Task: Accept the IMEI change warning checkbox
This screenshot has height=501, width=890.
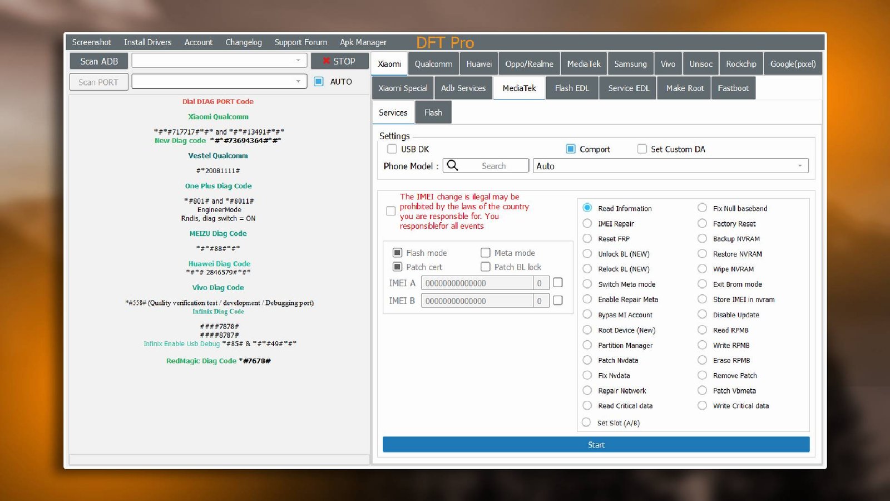Action: (391, 211)
